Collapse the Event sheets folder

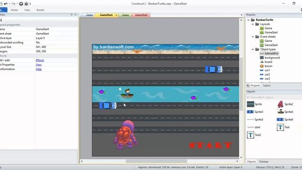pos(253,37)
